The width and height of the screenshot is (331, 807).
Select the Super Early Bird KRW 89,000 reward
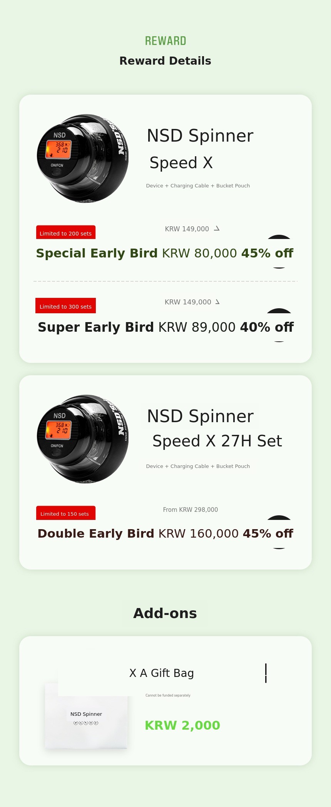coord(165,327)
